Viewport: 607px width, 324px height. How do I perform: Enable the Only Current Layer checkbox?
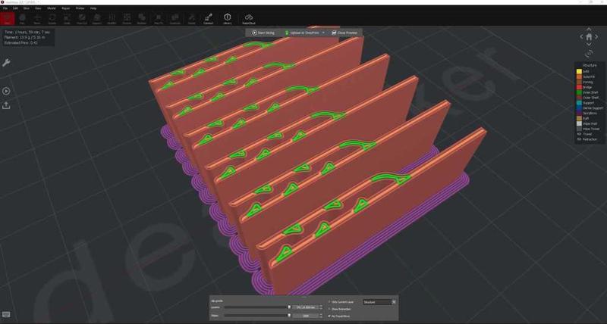point(329,302)
